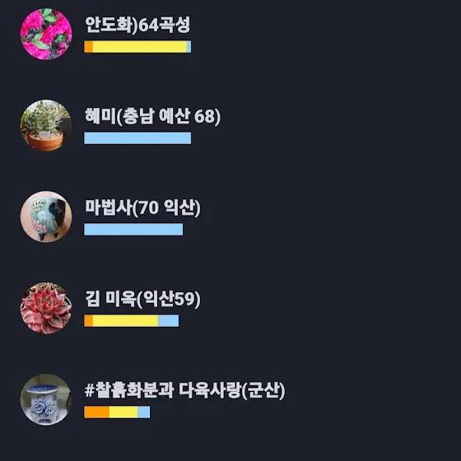Click orange segment of 찰흙화분과 다육사랑 bar
The image size is (461, 461).
(x=97, y=412)
